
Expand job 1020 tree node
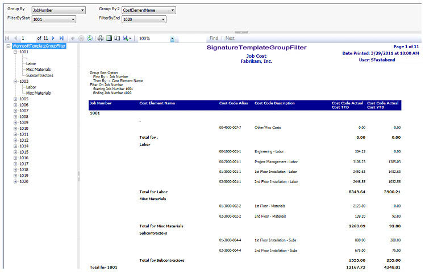click(x=15, y=181)
